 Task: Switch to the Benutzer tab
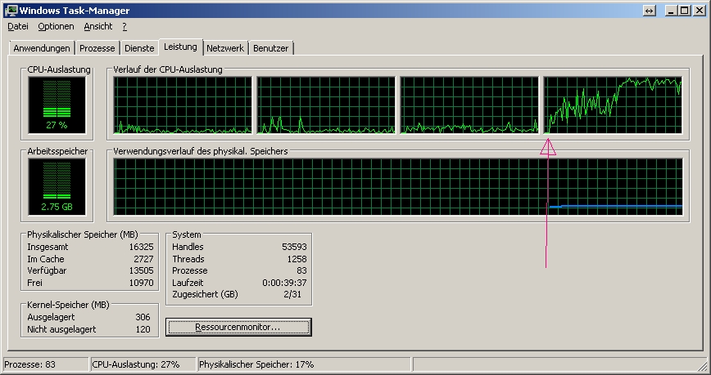(x=270, y=48)
